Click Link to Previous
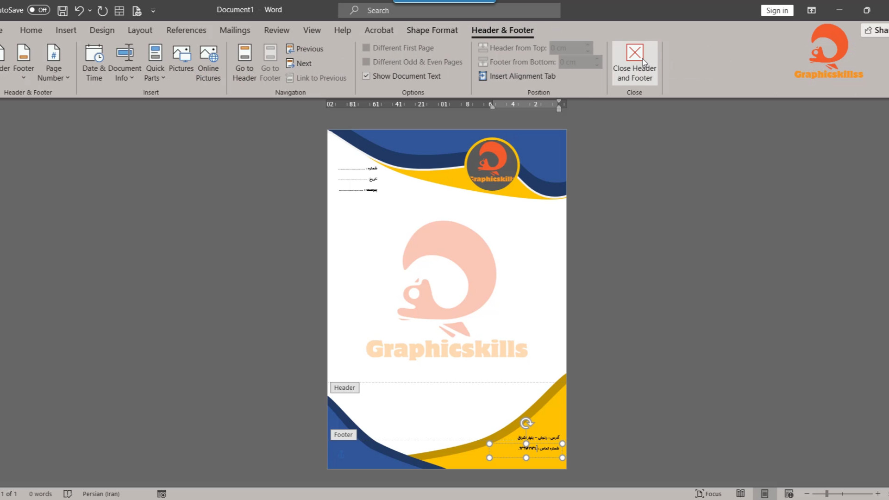889x500 pixels. click(x=316, y=78)
